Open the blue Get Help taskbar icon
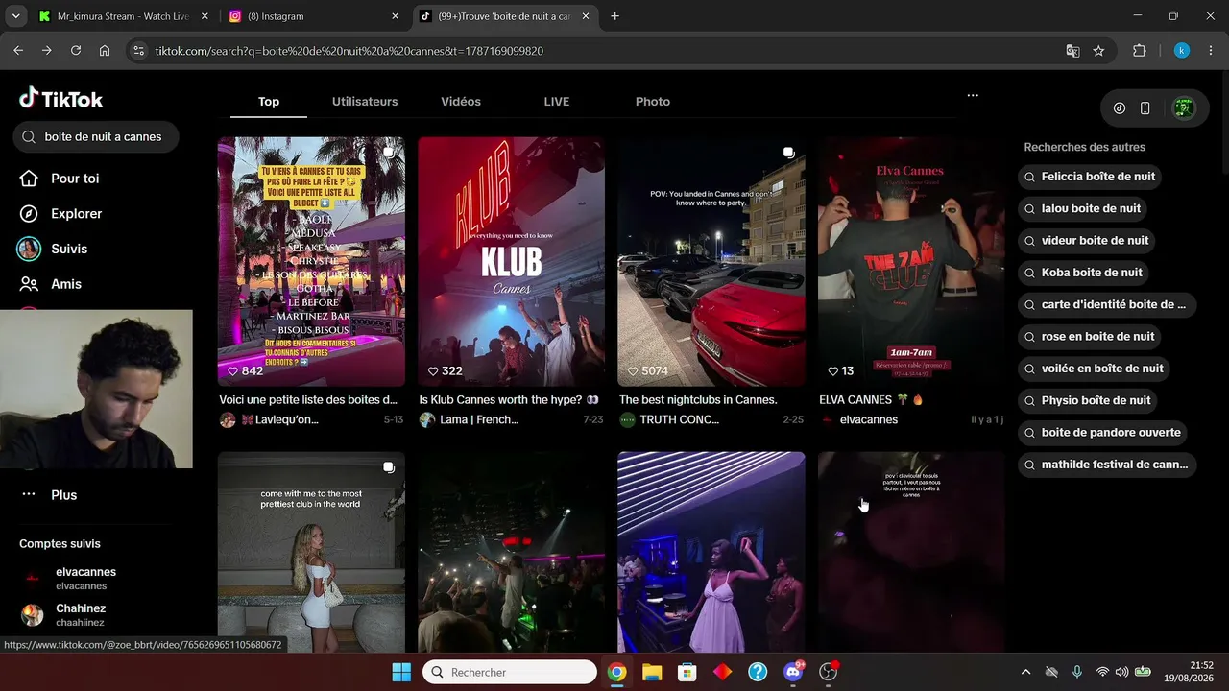This screenshot has height=691, width=1229. coord(758,672)
